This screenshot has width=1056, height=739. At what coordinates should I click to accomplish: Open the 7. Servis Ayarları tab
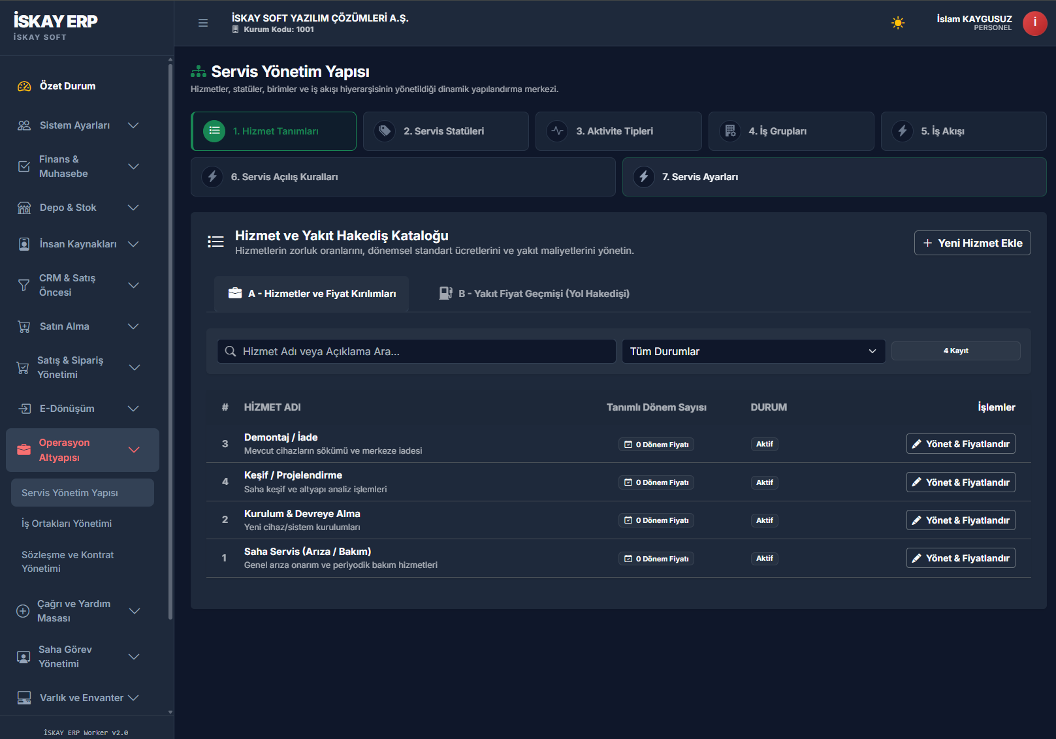(x=834, y=177)
